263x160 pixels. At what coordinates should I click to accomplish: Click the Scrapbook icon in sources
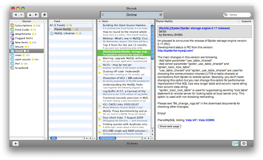point(12,68)
